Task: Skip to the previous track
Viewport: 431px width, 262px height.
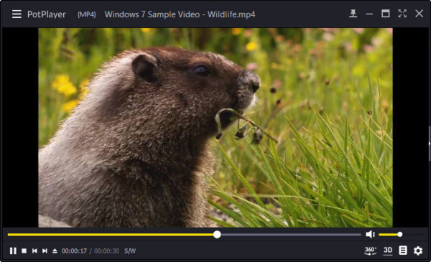Action: (34, 251)
